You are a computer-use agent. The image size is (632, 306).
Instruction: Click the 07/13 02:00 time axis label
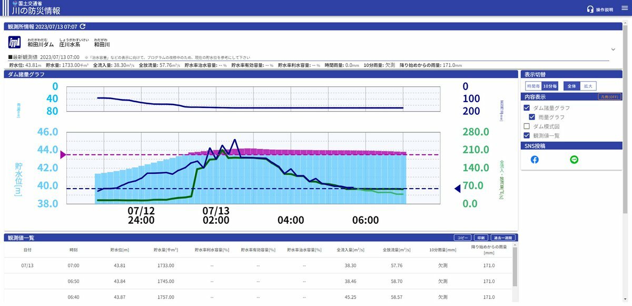[x=216, y=215]
